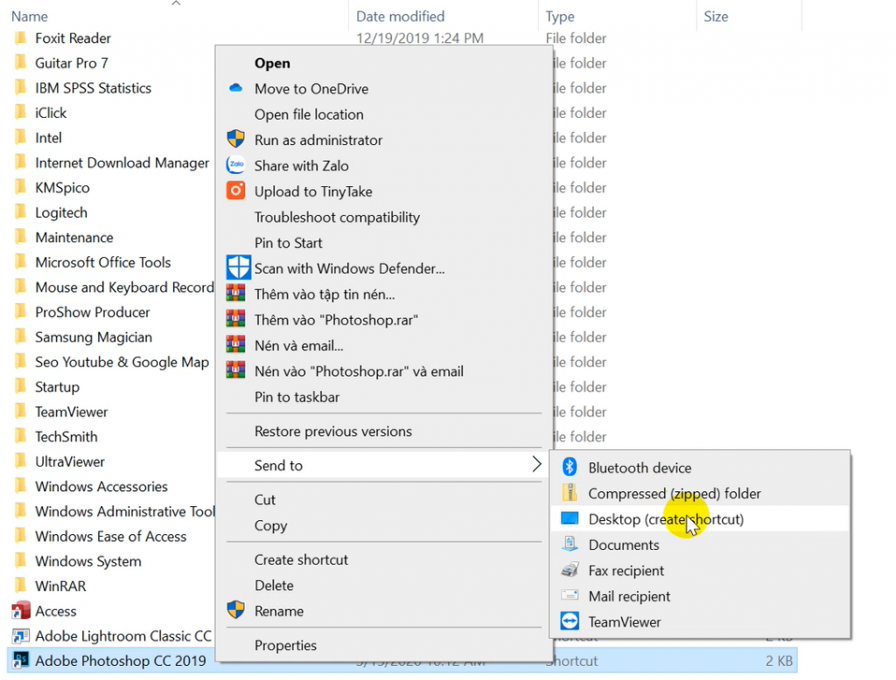Image resolution: width=896 pixels, height=680 pixels.
Task: Click the Windows Defender shield icon
Action: 238,267
